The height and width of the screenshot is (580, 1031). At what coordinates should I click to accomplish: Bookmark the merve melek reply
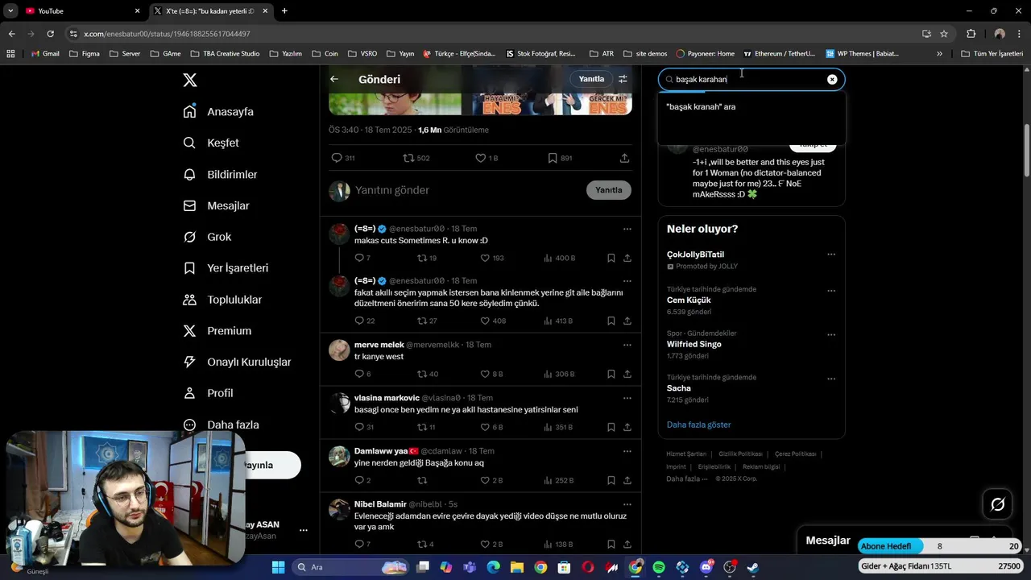pyautogui.click(x=611, y=374)
